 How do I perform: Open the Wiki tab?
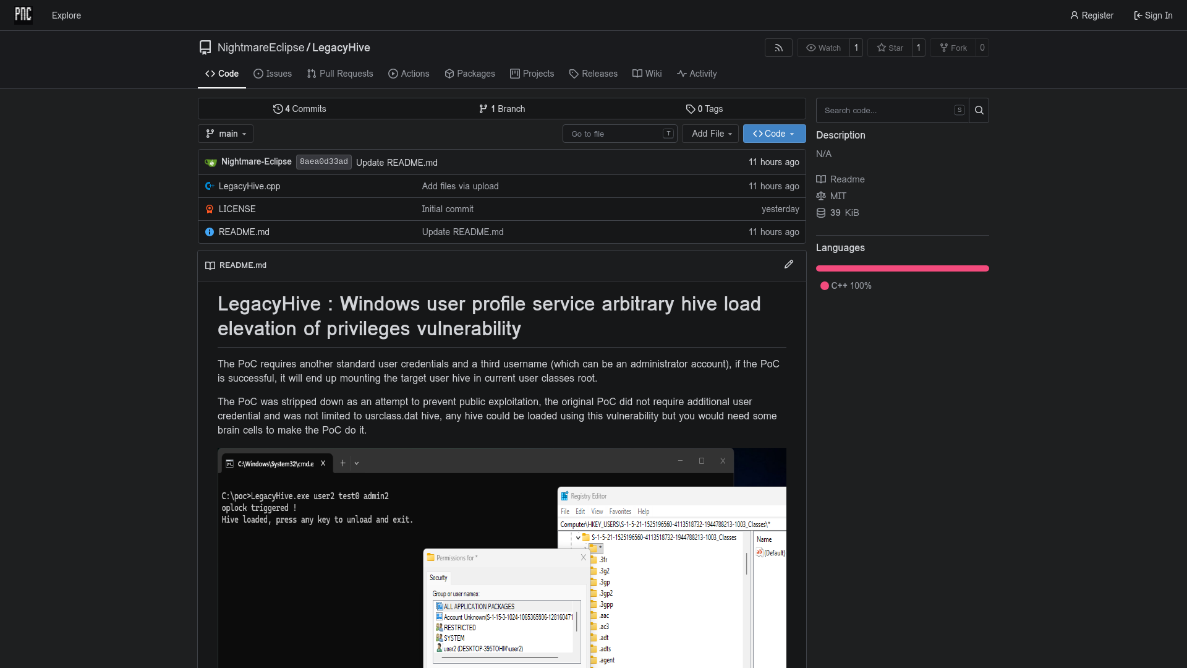(647, 74)
